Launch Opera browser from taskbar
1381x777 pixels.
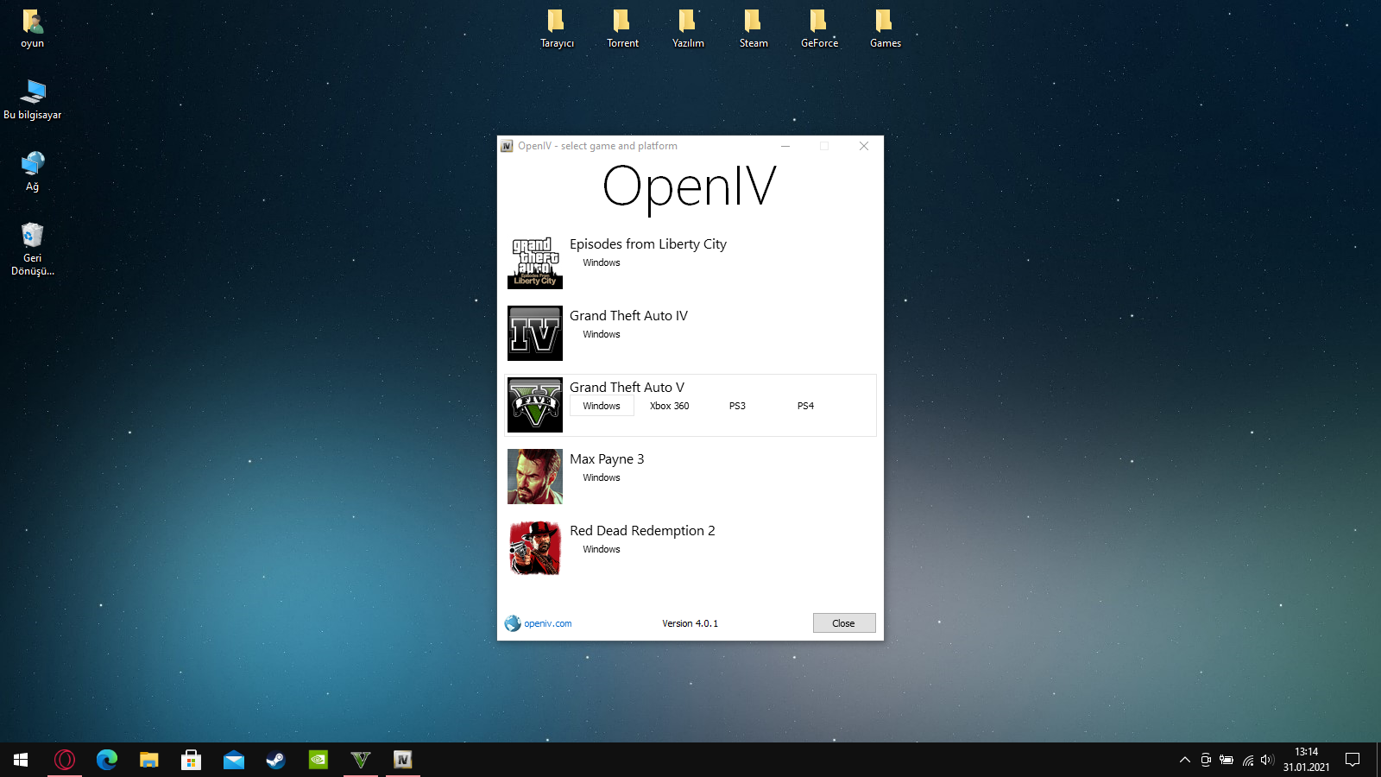pos(65,760)
